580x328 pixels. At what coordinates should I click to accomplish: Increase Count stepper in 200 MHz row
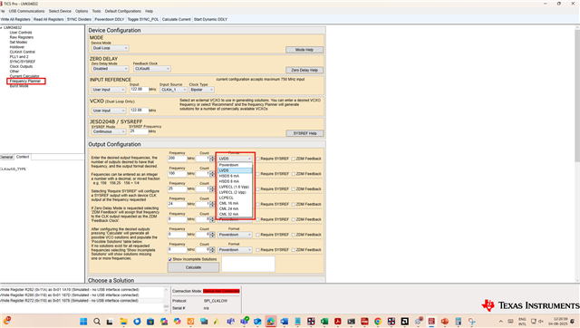point(212,157)
